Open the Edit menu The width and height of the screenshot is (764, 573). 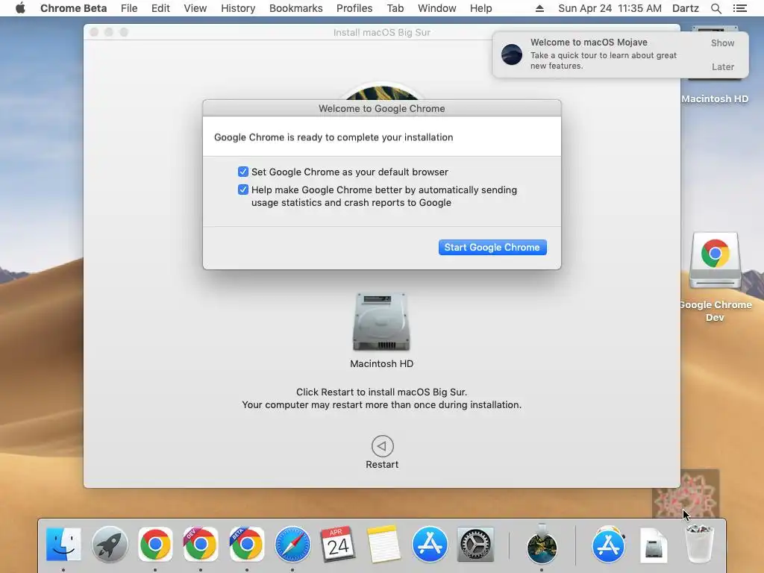pyautogui.click(x=160, y=8)
